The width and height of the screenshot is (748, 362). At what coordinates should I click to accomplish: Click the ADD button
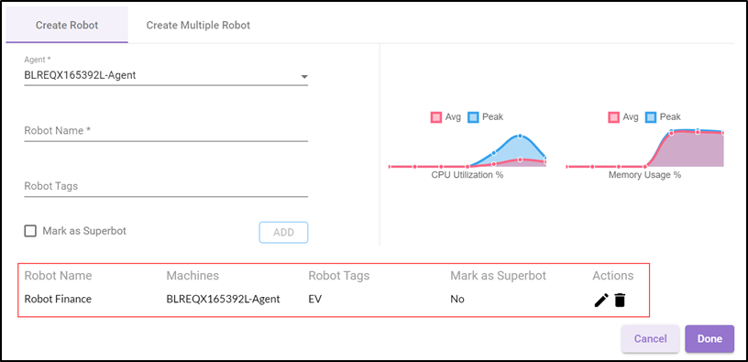point(284,232)
